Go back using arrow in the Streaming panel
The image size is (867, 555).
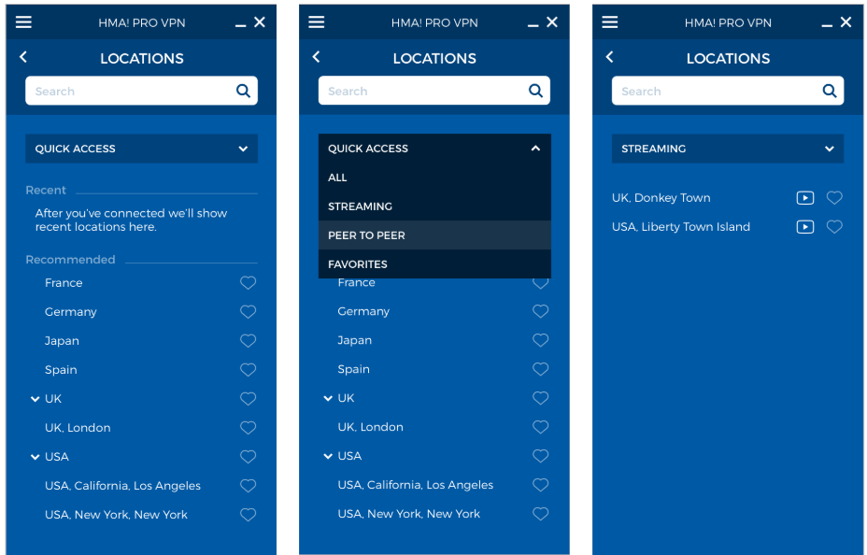(x=610, y=58)
